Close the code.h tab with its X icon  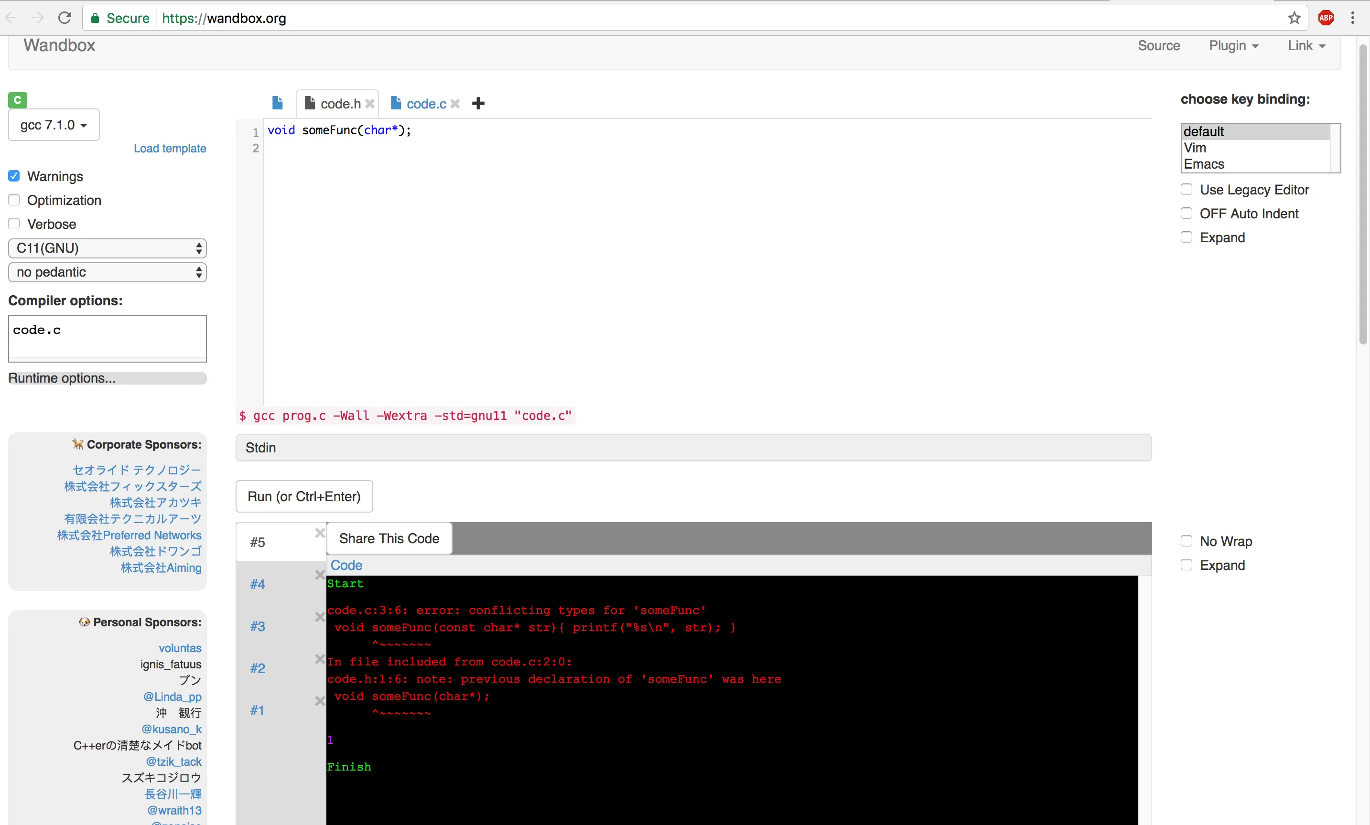(x=370, y=104)
